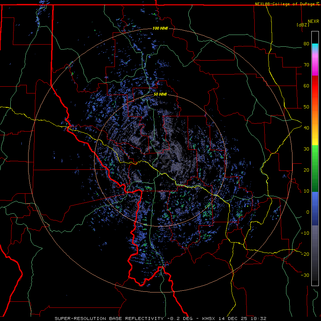Click the -30 value on the dBZ scale

(305, 275)
